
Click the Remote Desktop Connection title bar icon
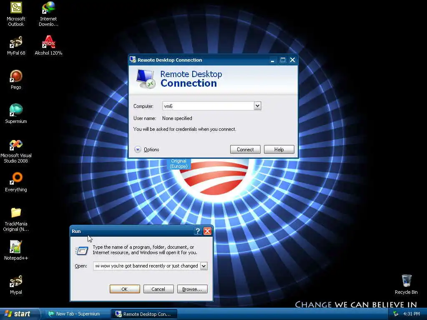pyautogui.click(x=133, y=60)
